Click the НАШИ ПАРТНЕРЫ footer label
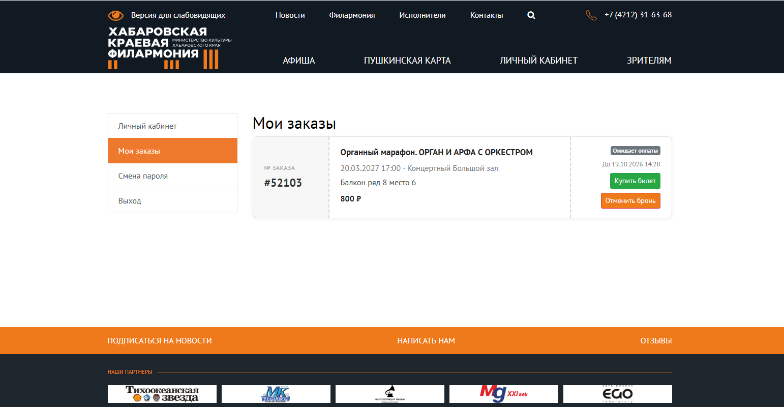Viewport: 784px width, 407px height. (130, 372)
